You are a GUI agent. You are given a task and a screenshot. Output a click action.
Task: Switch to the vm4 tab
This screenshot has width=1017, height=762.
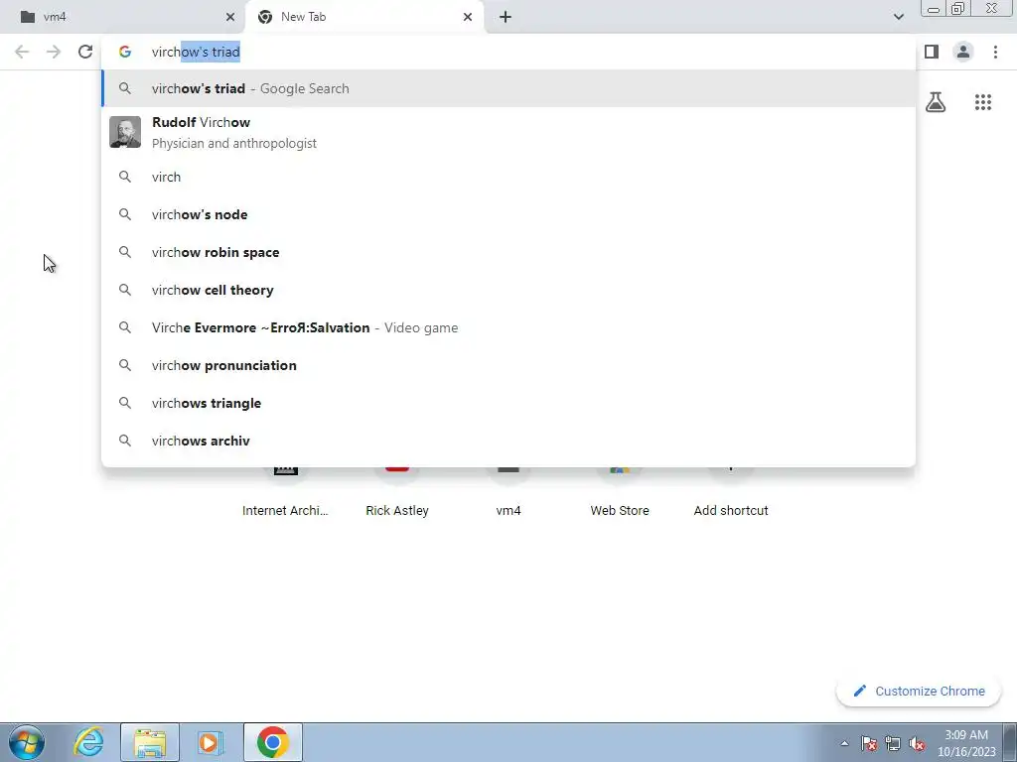click(x=123, y=17)
